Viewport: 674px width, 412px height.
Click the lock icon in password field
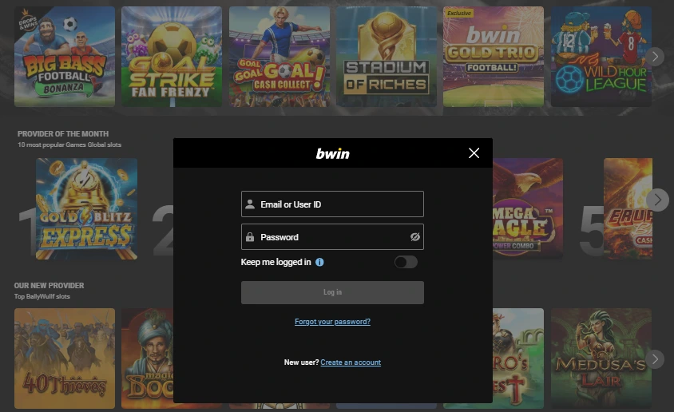tap(250, 236)
